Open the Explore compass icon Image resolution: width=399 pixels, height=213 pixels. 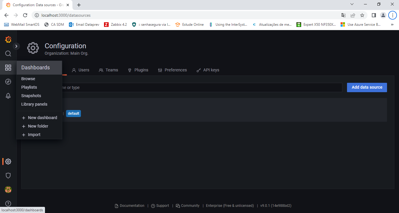pyautogui.click(x=8, y=82)
